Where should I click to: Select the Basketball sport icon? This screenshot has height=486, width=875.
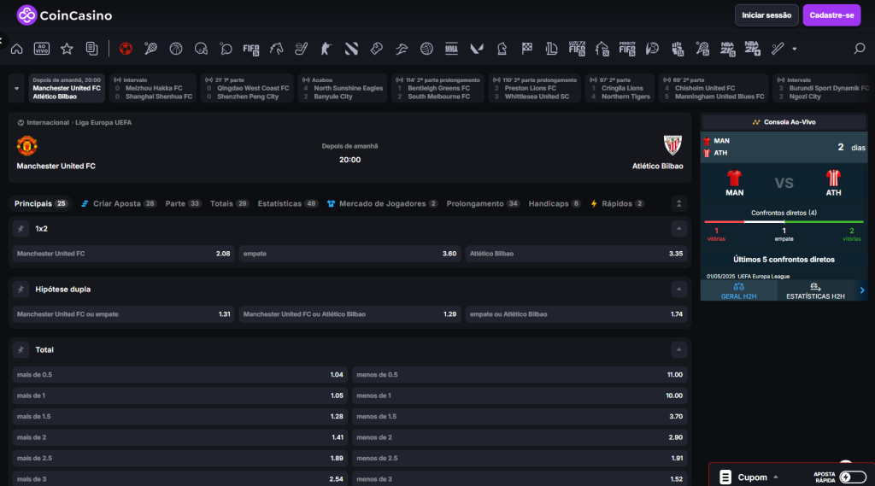tap(176, 49)
